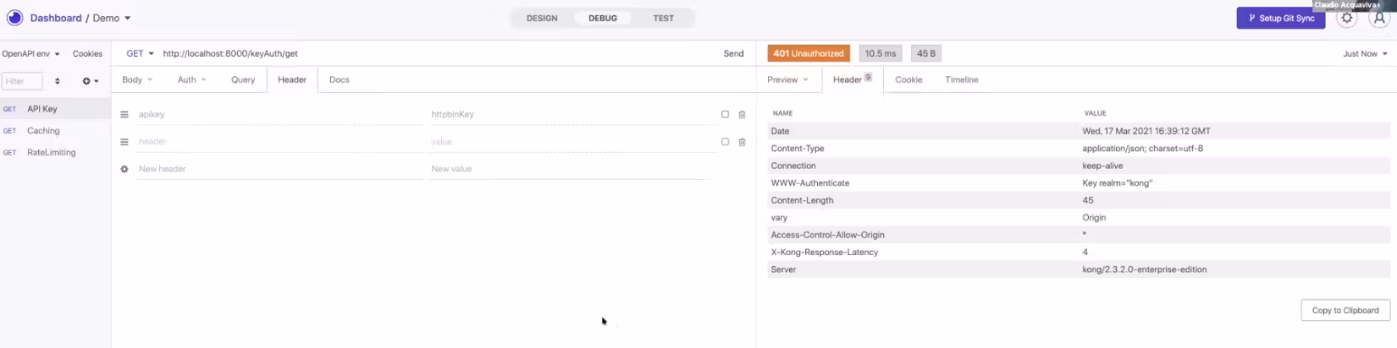1397x348 pixels.
Task: Click the Insomnia logo icon
Action: point(14,18)
